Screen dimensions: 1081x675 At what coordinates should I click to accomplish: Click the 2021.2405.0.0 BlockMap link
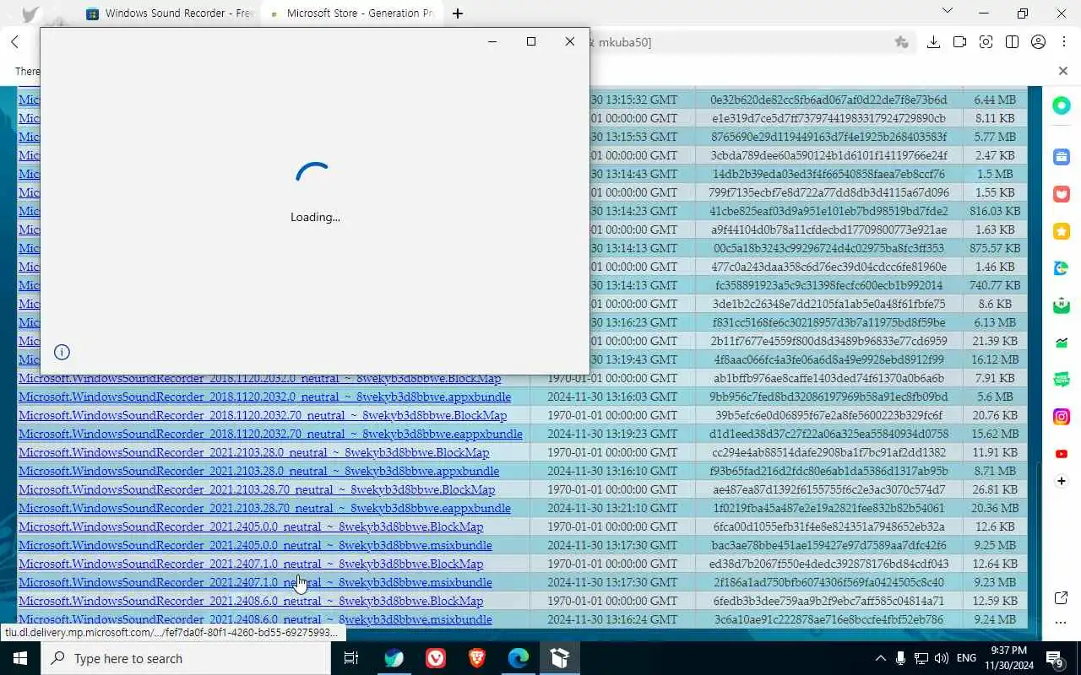coord(251,526)
